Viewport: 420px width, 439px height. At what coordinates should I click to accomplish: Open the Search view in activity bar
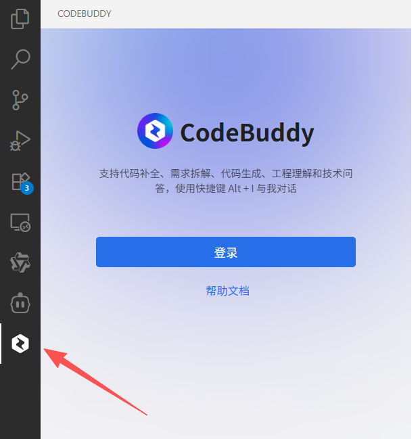coord(20,60)
